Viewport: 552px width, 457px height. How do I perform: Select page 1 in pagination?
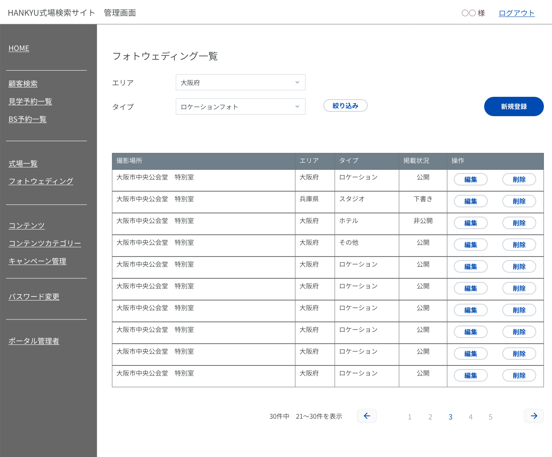click(x=409, y=417)
